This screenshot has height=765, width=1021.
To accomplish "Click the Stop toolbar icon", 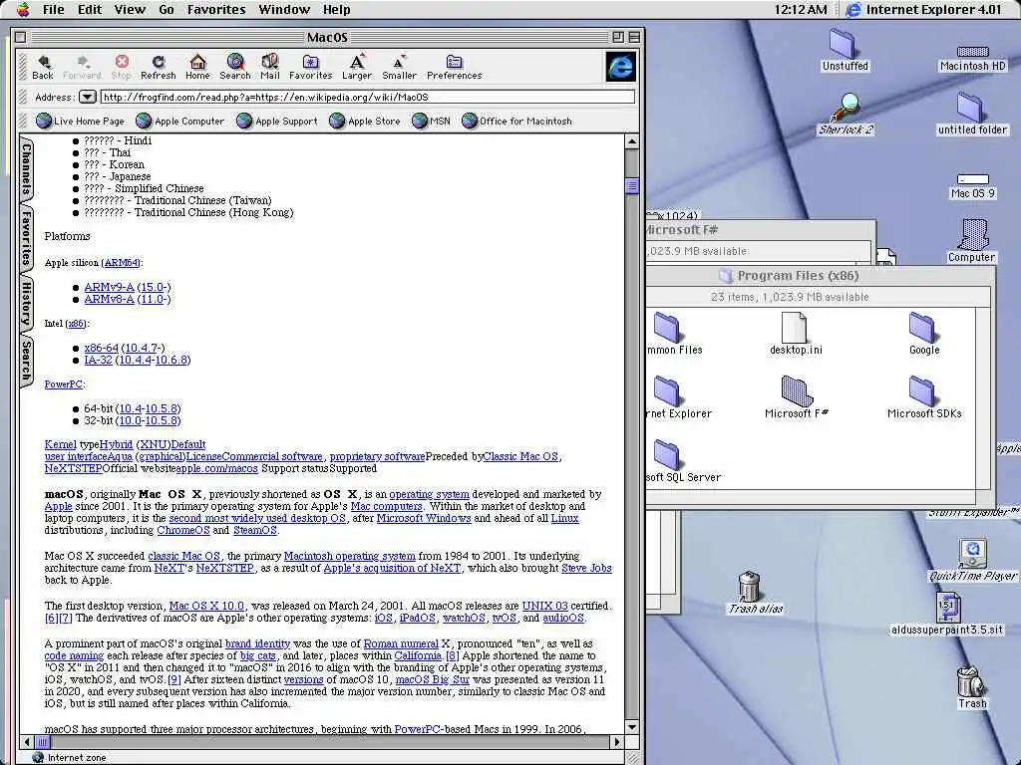I will (x=121, y=67).
